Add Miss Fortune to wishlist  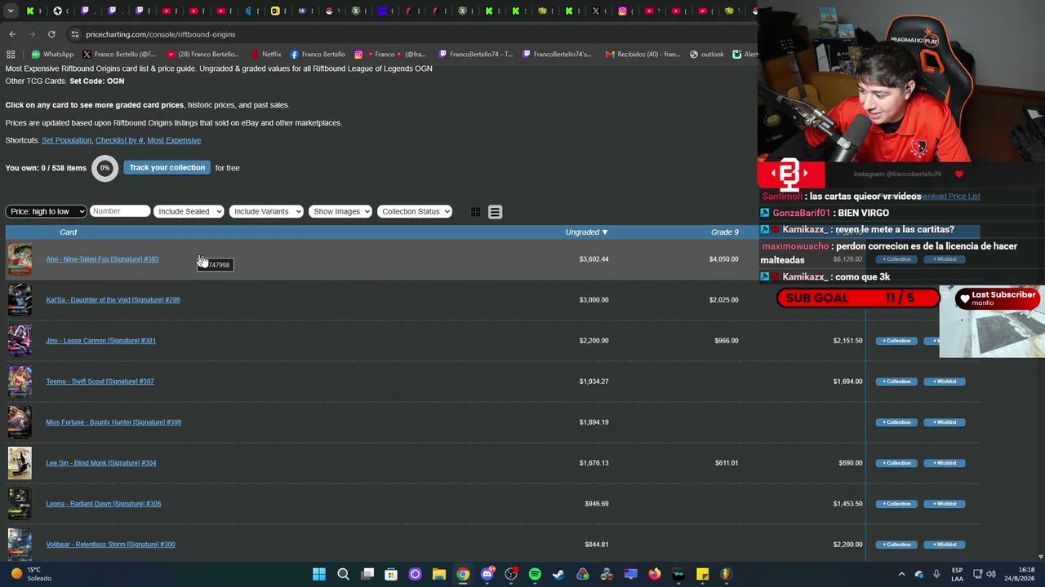tap(945, 422)
